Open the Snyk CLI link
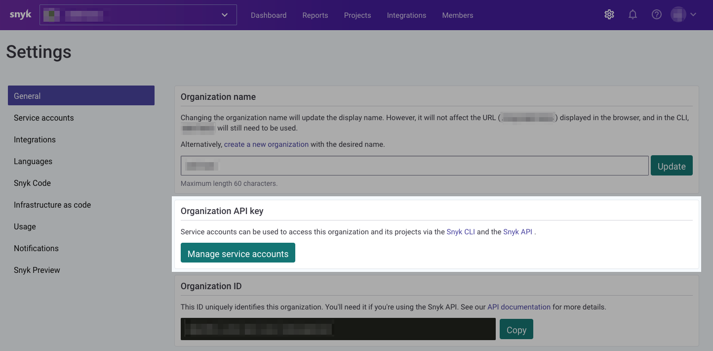This screenshot has height=351, width=713. click(461, 232)
